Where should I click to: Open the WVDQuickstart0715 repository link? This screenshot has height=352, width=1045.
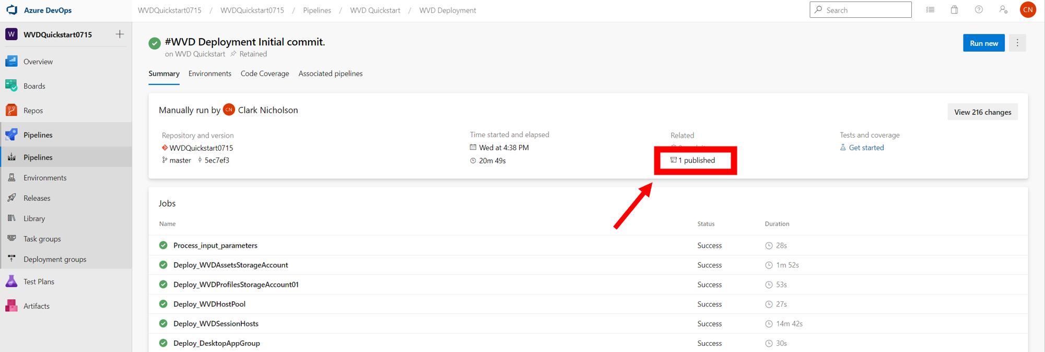click(201, 148)
